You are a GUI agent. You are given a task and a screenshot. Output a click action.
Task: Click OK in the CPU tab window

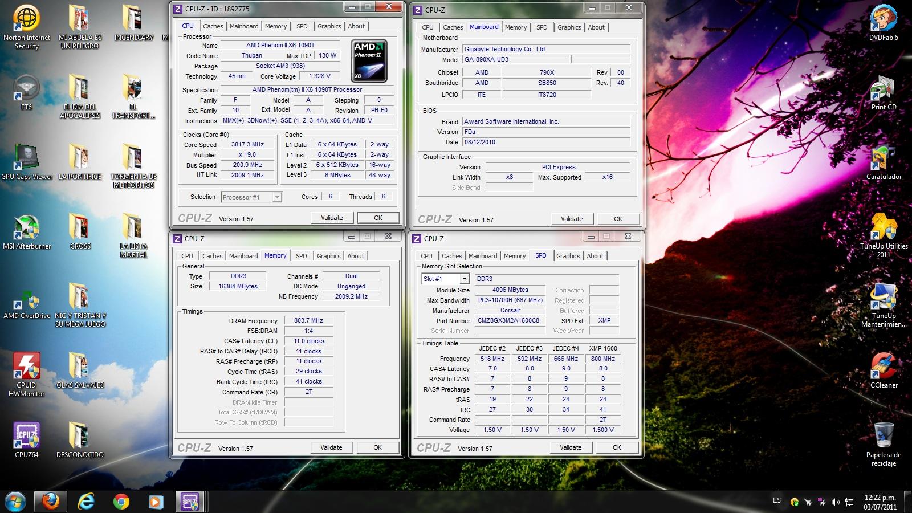point(378,218)
